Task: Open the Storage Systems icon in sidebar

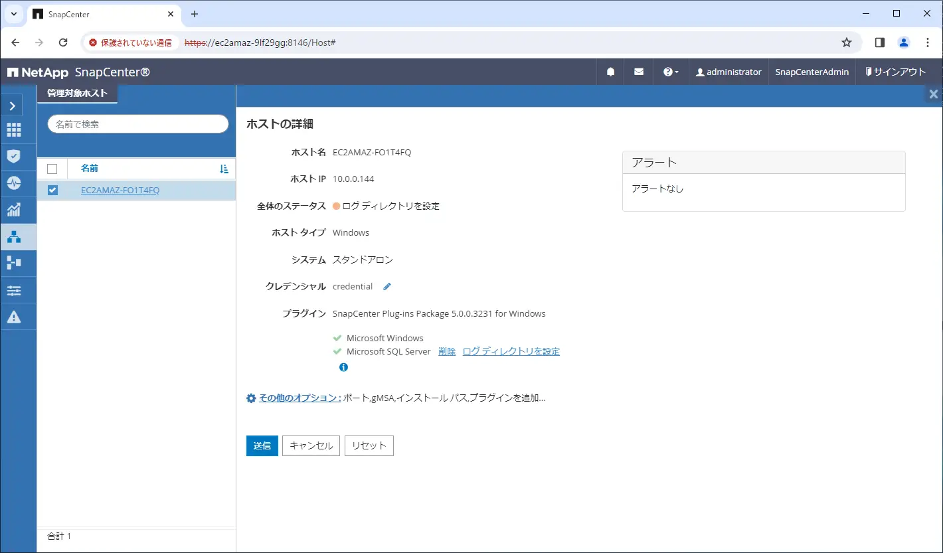Action: [x=14, y=263]
